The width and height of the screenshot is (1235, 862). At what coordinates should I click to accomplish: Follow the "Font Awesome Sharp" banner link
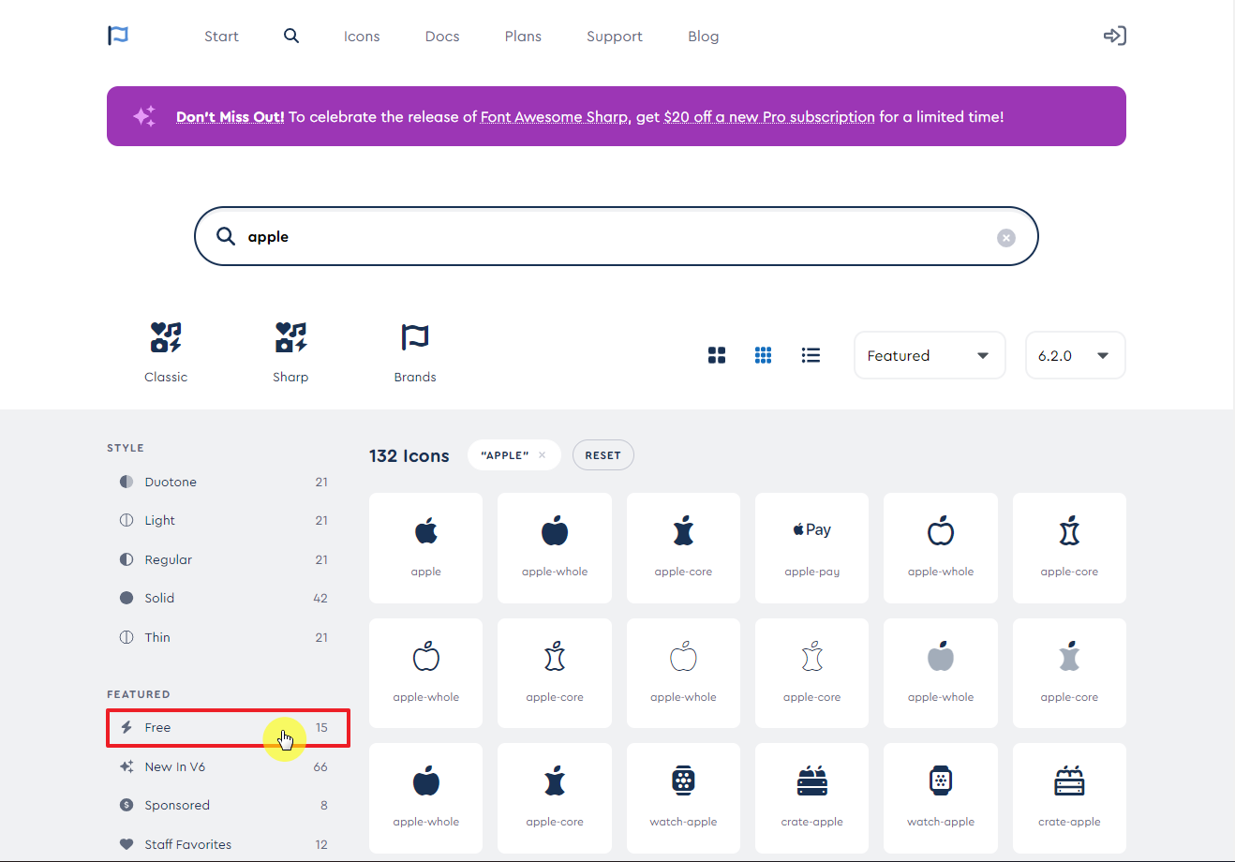(554, 117)
